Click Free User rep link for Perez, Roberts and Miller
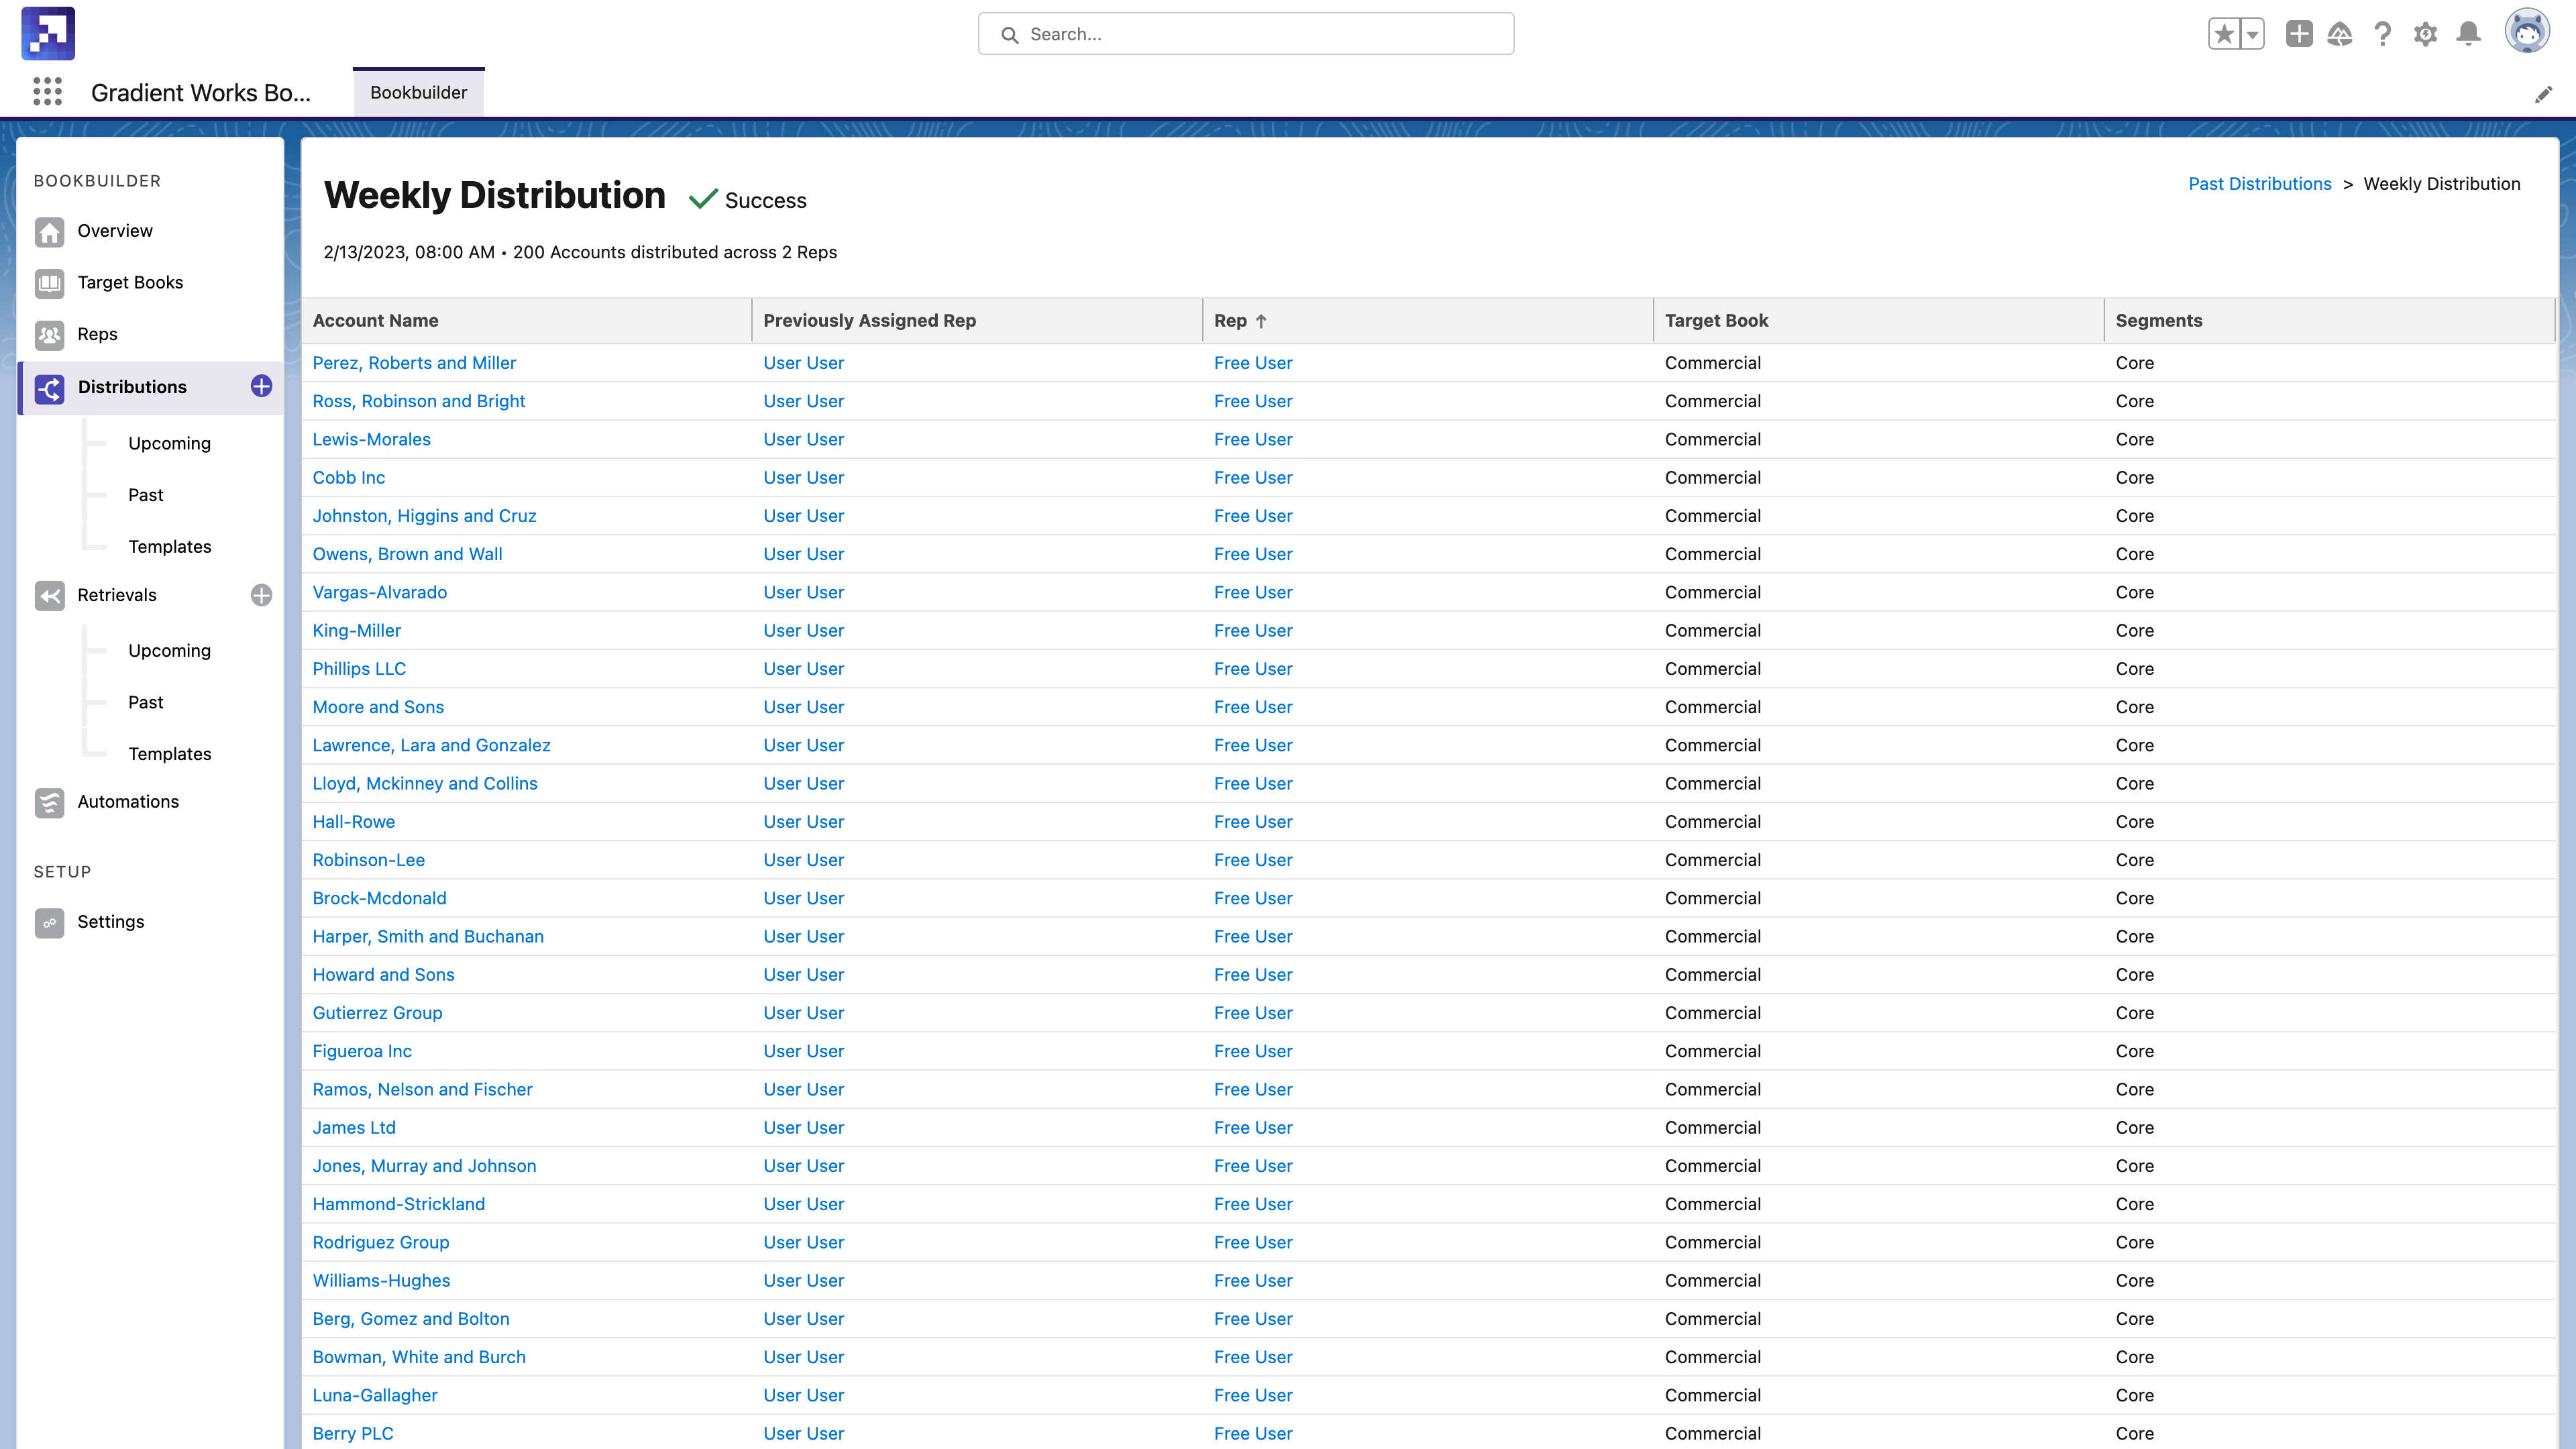Viewport: 2576px width, 1449px height. (x=1253, y=362)
